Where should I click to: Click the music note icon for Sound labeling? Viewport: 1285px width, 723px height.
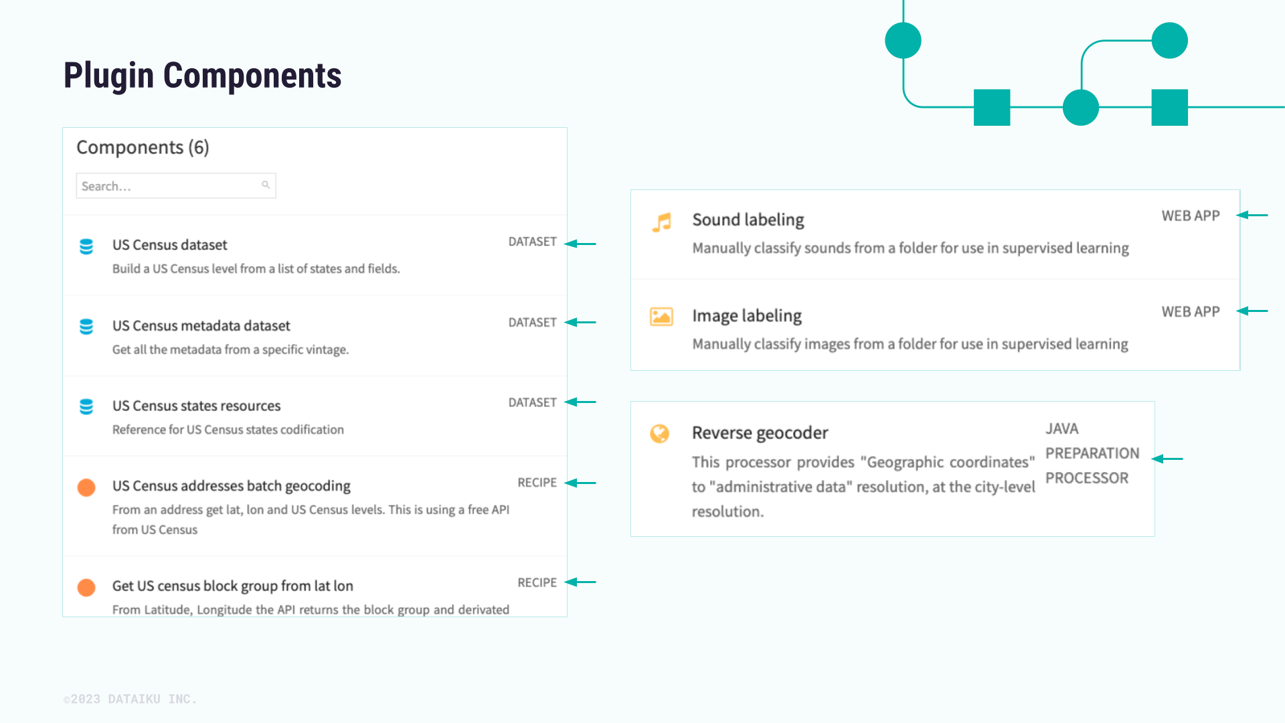(661, 223)
